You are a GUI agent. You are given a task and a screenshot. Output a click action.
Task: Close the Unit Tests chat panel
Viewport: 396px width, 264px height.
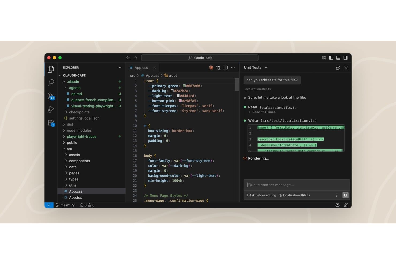346,68
